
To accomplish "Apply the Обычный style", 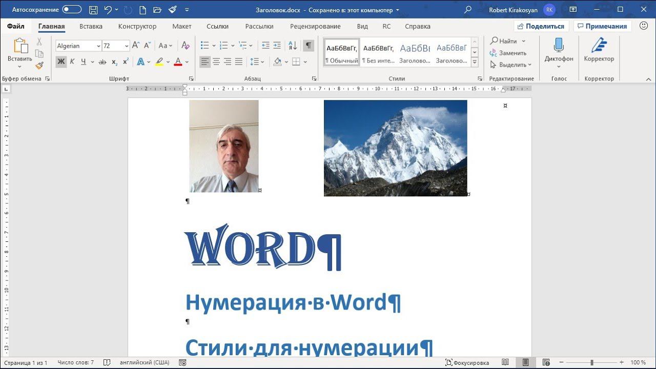I will click(342, 52).
